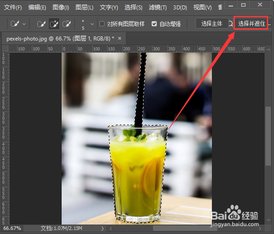Select the Add to Selection brush mode
Screen dimensions: 274x234
(54, 24)
